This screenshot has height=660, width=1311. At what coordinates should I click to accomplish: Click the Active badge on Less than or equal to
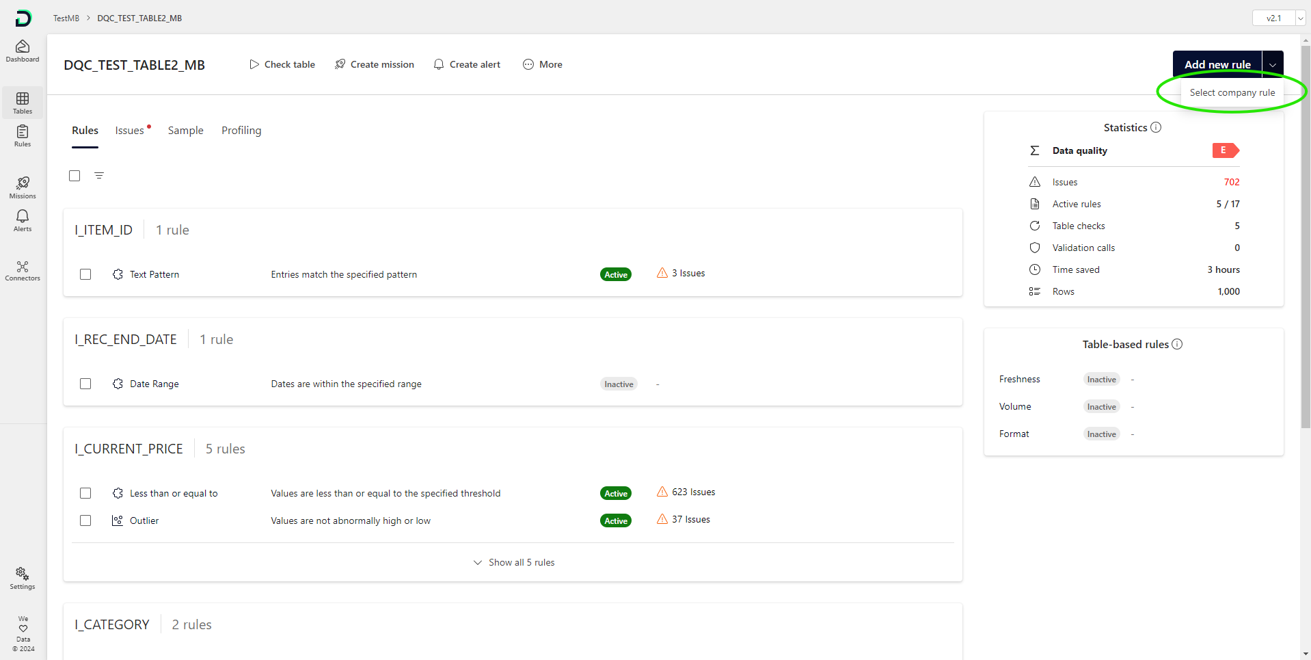click(x=616, y=493)
